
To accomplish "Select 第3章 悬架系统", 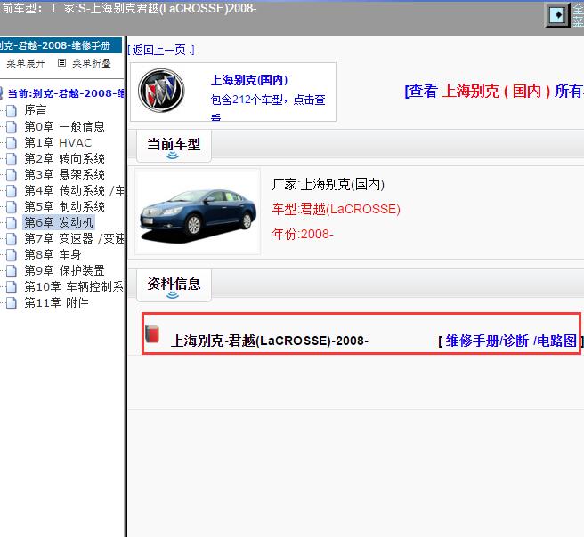I will pos(64,174).
